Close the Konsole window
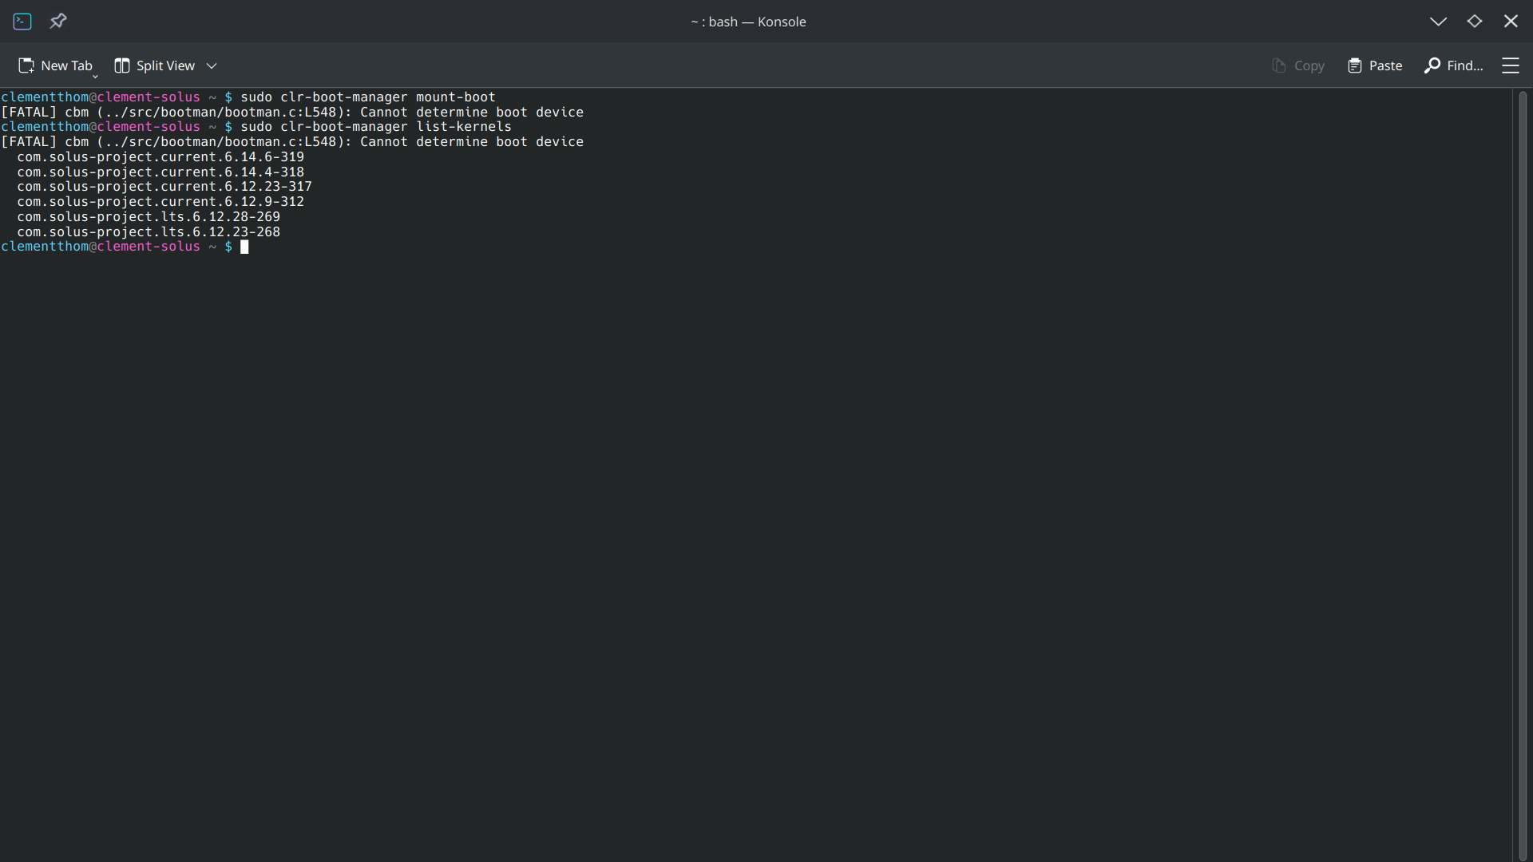Viewport: 1533px width, 862px height. (x=1511, y=22)
